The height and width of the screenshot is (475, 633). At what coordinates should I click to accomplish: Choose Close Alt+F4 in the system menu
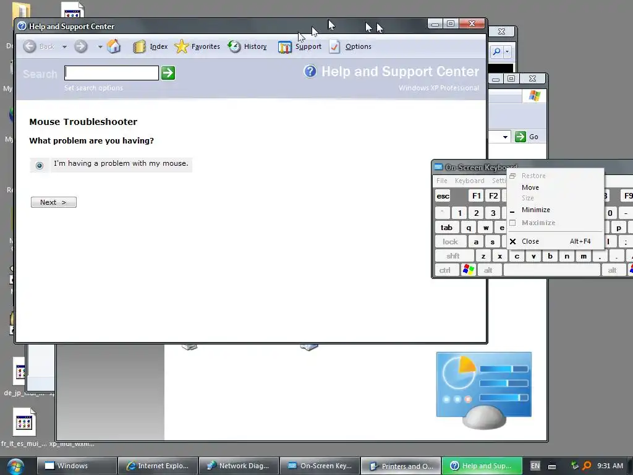pos(556,241)
